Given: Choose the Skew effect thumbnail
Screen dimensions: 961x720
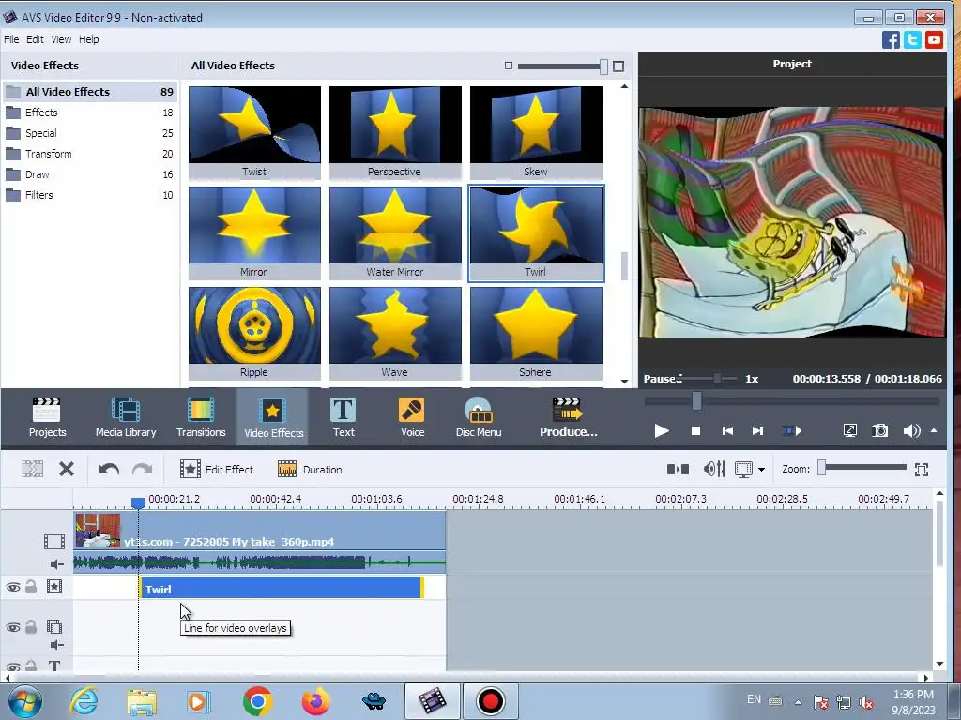Looking at the screenshot, I should click(x=536, y=132).
